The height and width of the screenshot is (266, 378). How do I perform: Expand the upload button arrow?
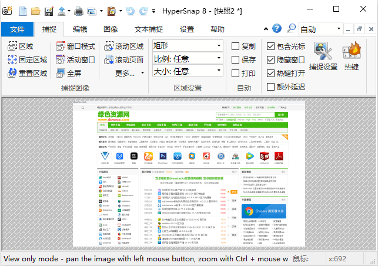click(69, 11)
